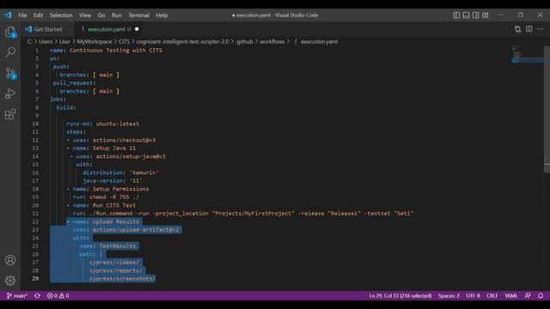The height and width of the screenshot is (309, 550).
Task: Click line number 1 in gutter
Action: pyautogui.click(x=37, y=51)
